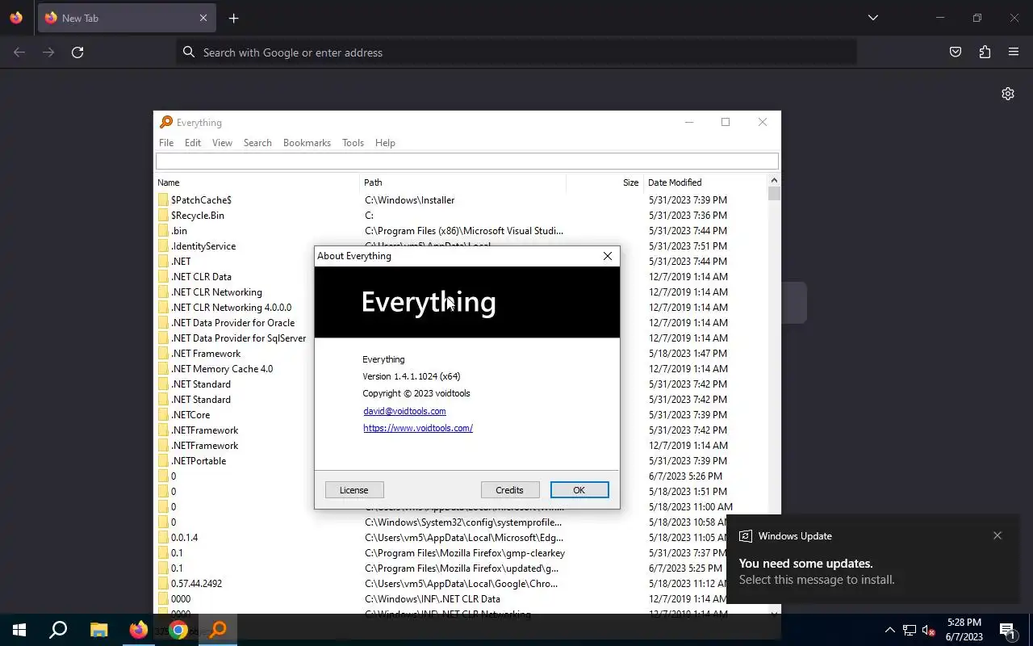Select the .IdentityService folder icon
The height and width of the screenshot is (646, 1033).
click(x=163, y=246)
